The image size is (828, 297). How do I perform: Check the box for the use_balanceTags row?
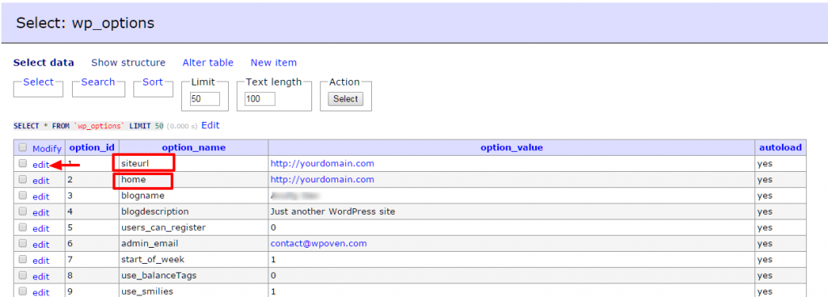[22, 275]
